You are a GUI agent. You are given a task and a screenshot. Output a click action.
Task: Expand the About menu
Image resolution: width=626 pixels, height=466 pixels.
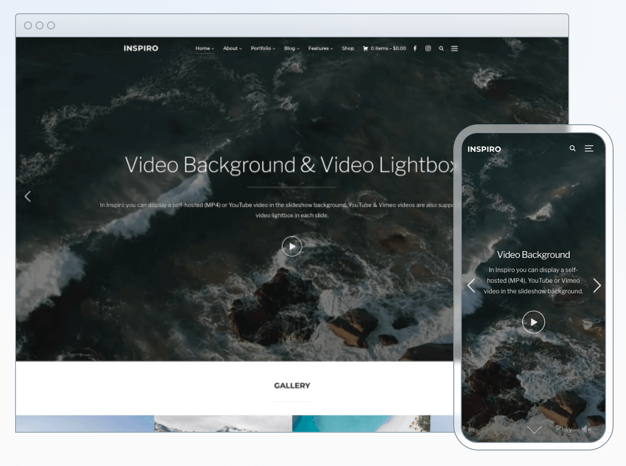(x=232, y=48)
